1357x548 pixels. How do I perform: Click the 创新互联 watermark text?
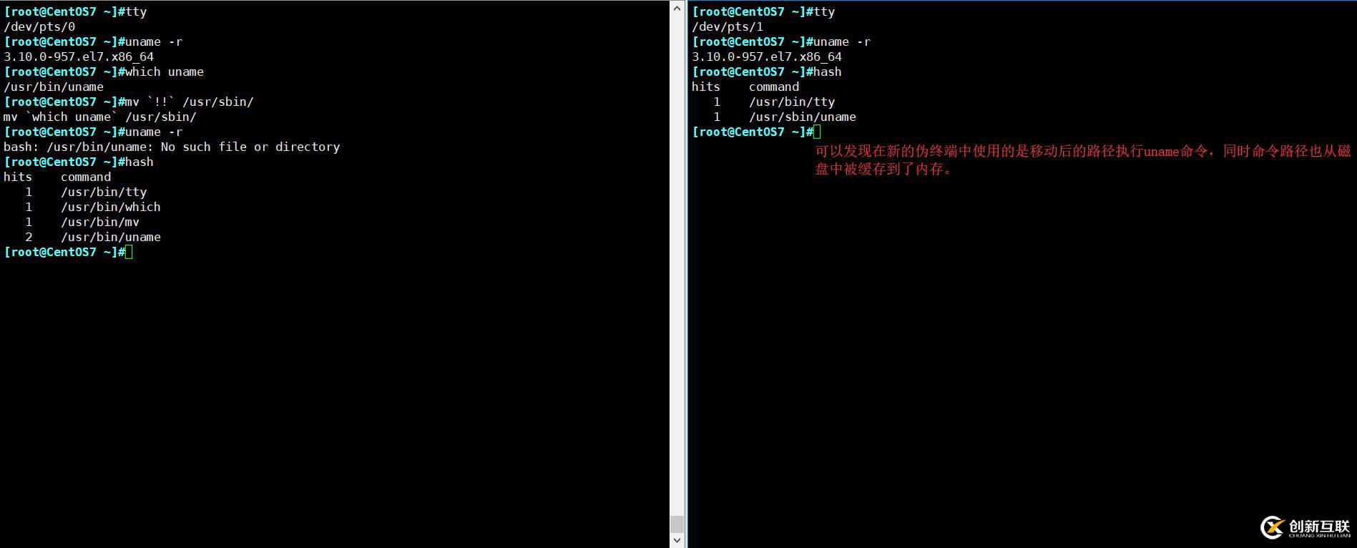1319,527
